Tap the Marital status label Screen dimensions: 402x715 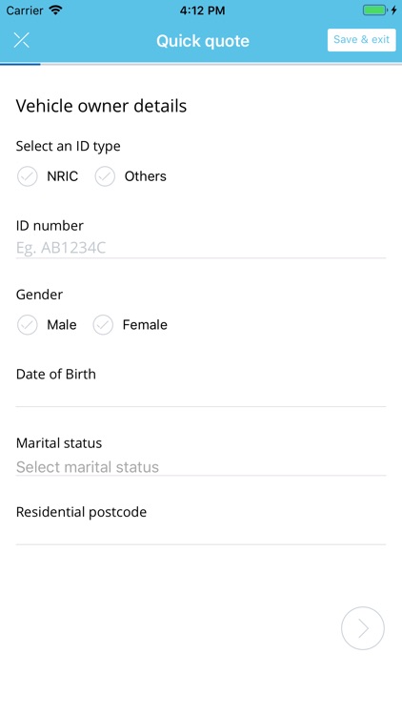pyautogui.click(x=59, y=443)
